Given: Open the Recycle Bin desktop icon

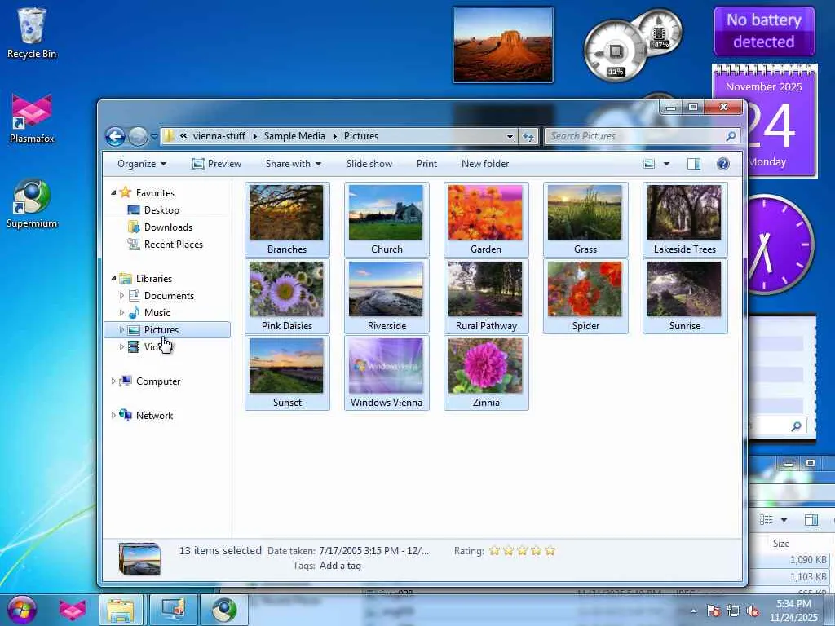Looking at the screenshot, I should (x=32, y=33).
